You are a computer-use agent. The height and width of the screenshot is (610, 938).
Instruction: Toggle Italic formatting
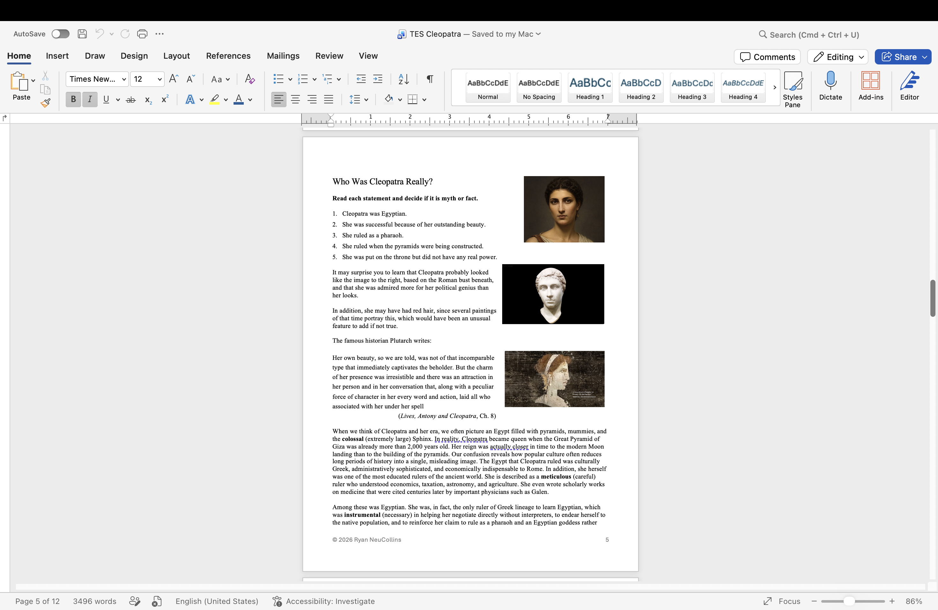90,100
